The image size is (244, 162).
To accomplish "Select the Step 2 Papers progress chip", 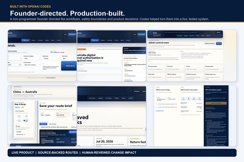I will 26,116.
